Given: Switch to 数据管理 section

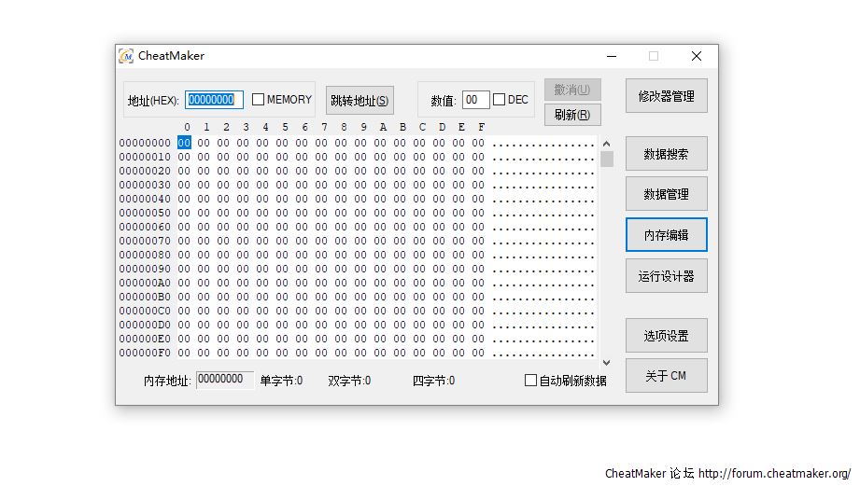Looking at the screenshot, I should (x=666, y=194).
